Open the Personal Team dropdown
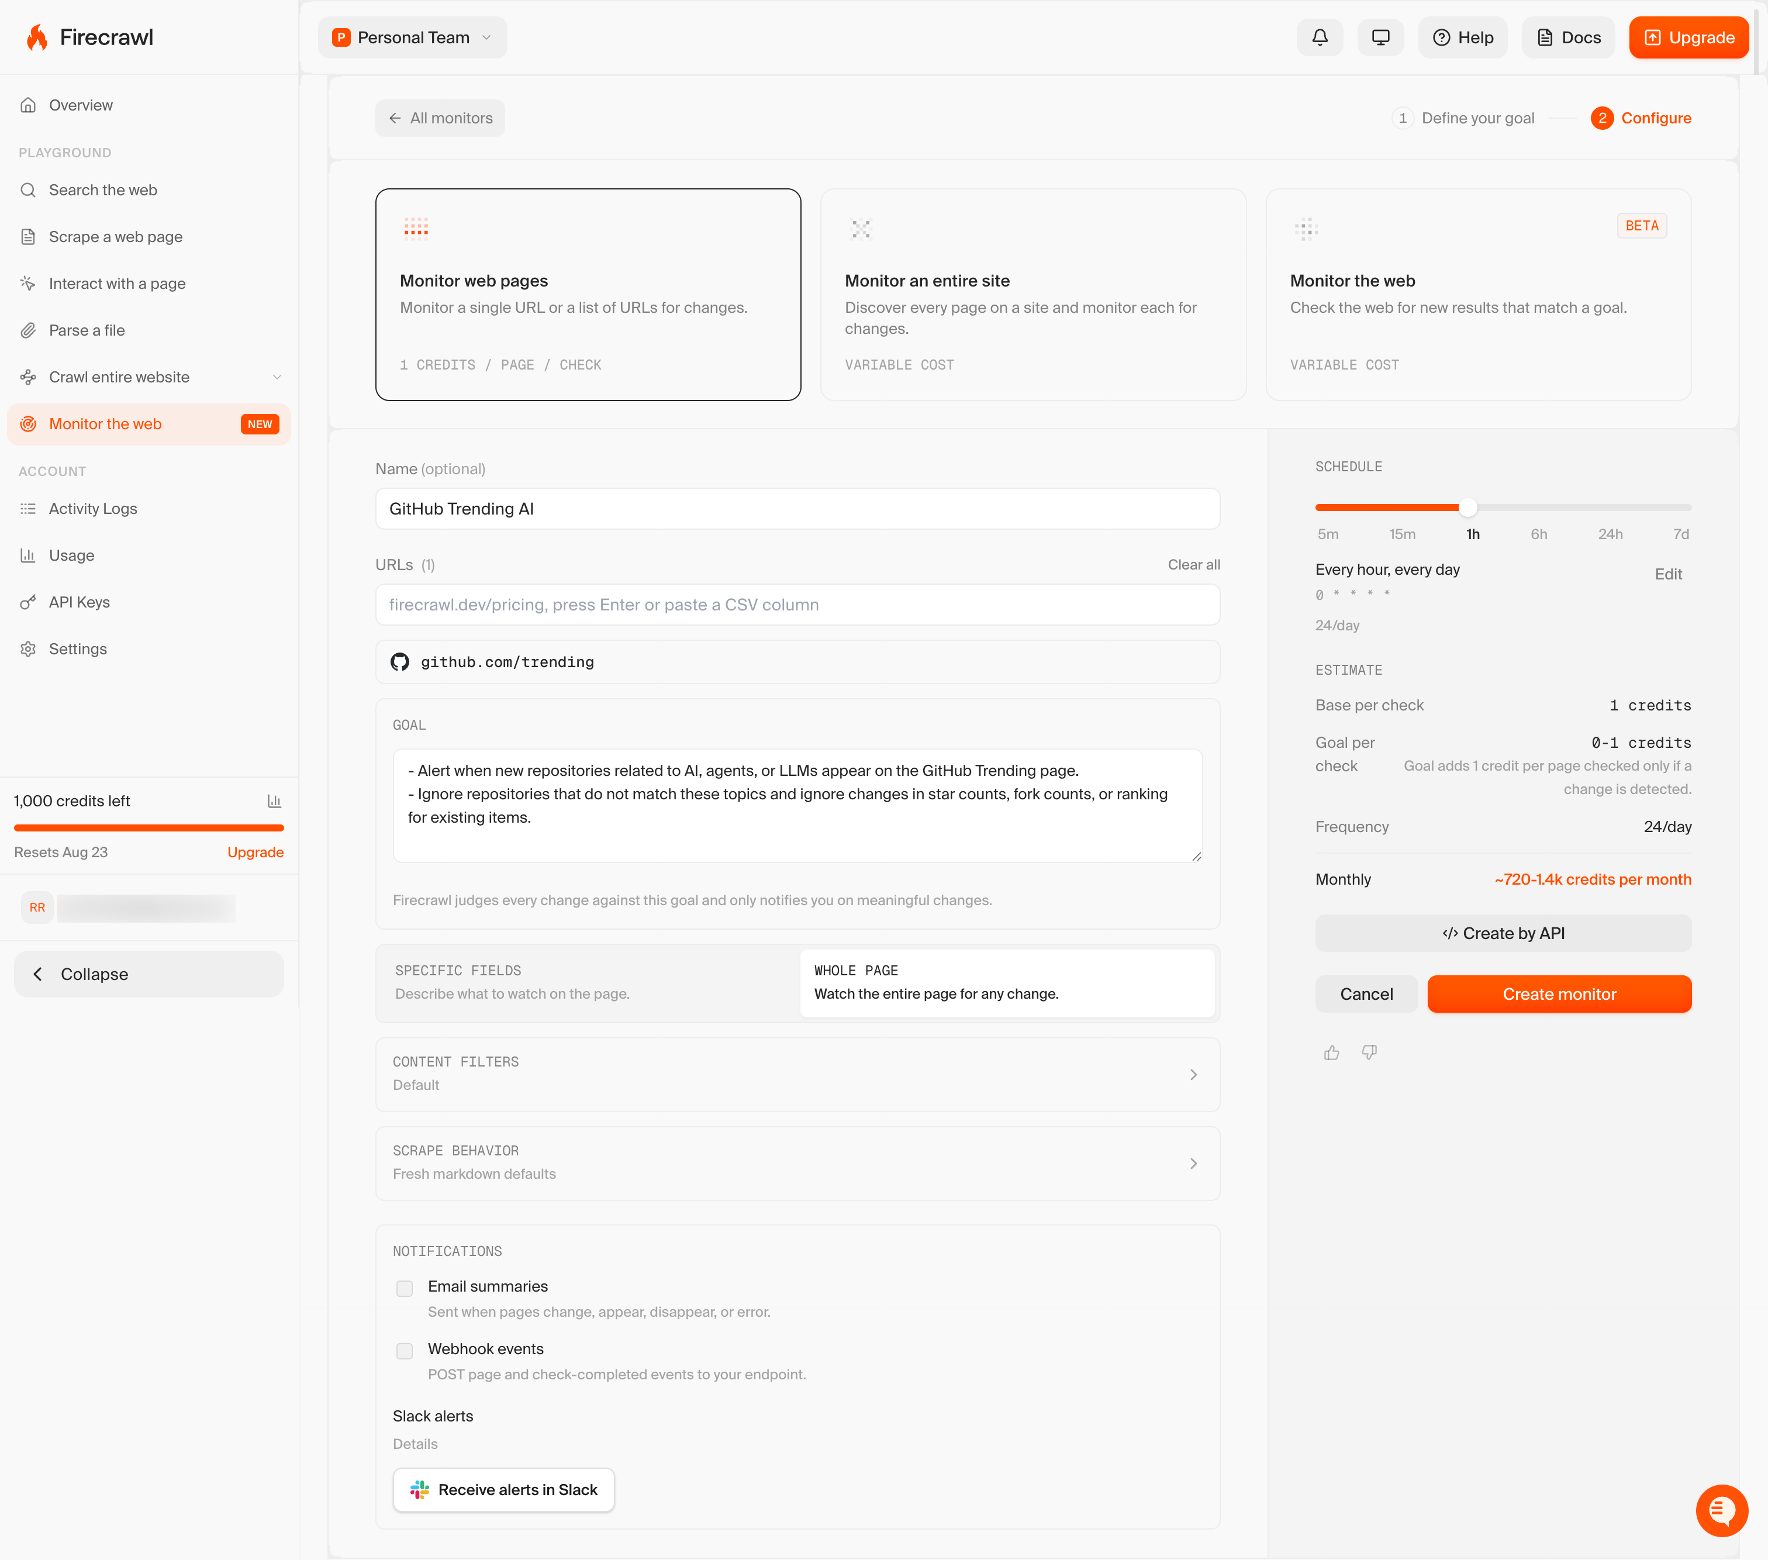Viewport: 1768px width, 1560px height. [x=413, y=37]
